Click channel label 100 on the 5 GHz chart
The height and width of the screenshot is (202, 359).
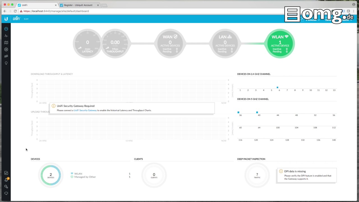point(278,128)
